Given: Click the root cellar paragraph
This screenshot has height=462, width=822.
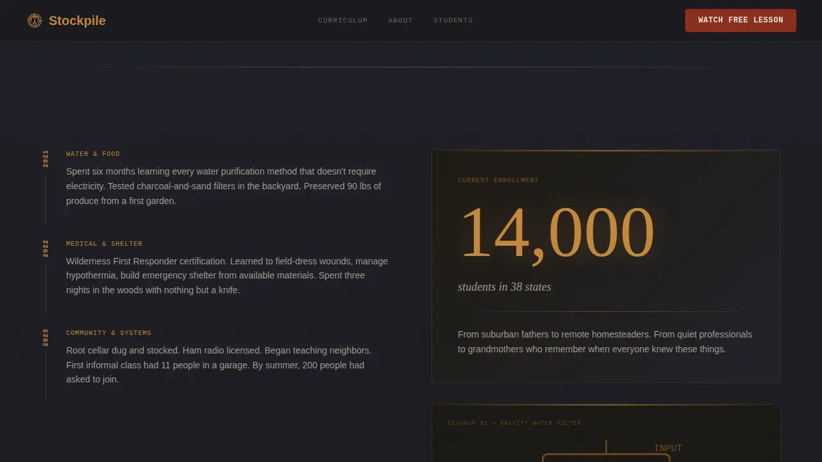Looking at the screenshot, I should 219,365.
